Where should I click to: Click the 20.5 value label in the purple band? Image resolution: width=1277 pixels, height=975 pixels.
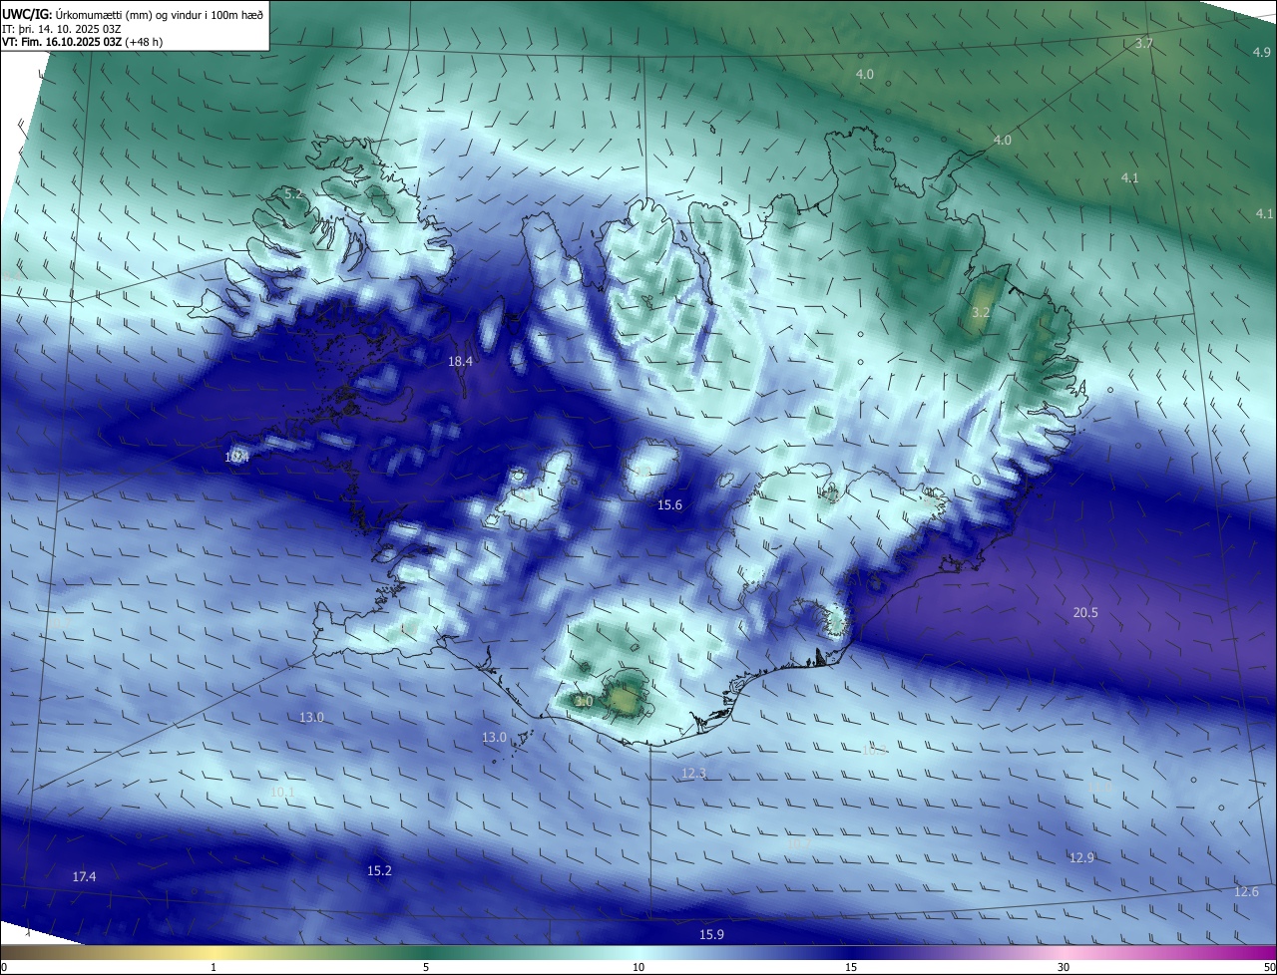[1085, 613]
